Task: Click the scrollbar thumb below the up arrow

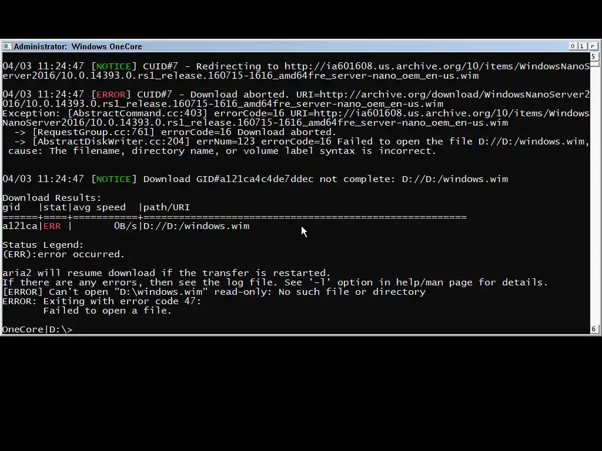Action: point(594,63)
